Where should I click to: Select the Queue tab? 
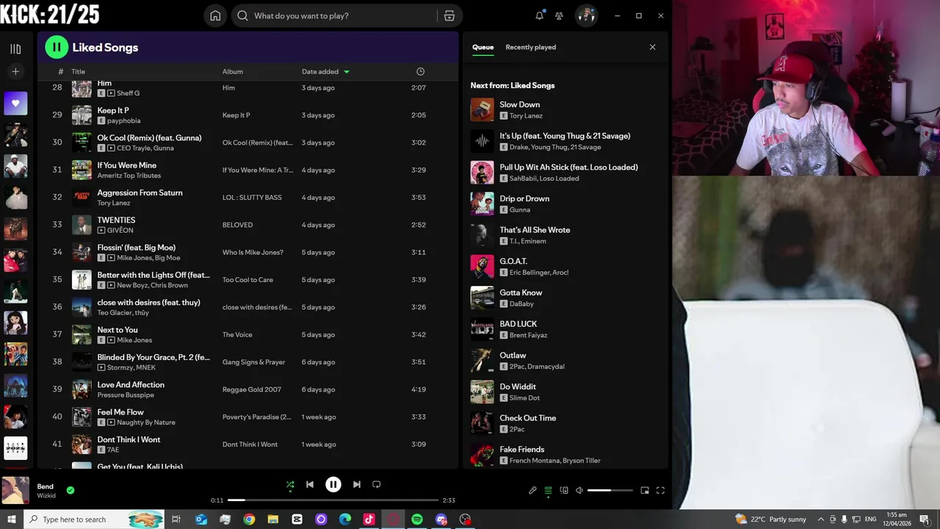coord(482,47)
